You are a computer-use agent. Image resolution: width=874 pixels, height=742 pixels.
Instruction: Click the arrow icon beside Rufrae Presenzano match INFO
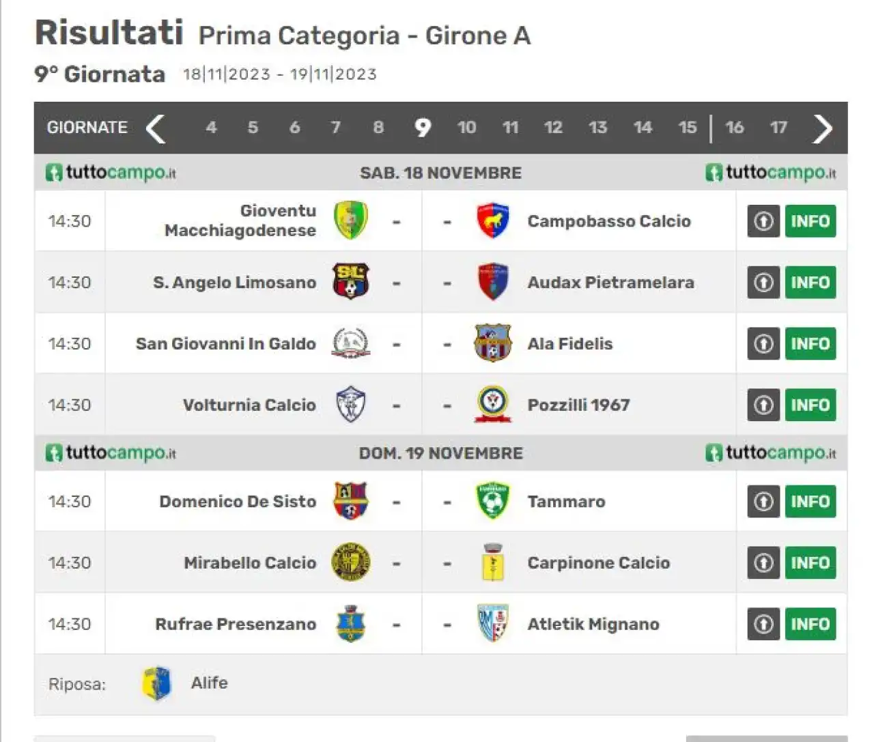click(x=763, y=624)
